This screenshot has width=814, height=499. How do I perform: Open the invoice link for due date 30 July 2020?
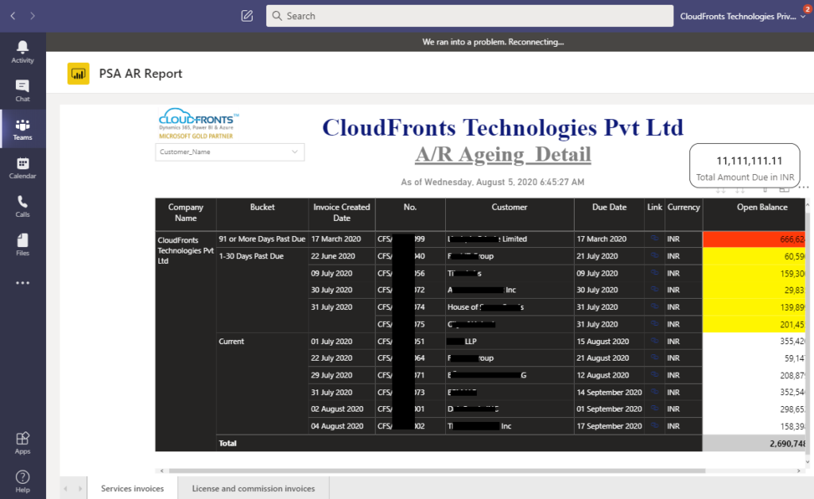654,289
